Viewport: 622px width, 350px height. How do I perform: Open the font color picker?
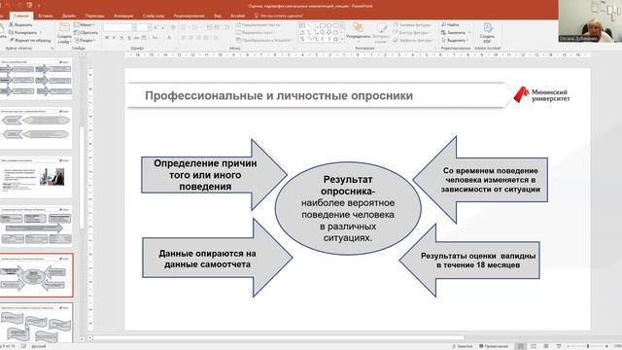(x=170, y=38)
